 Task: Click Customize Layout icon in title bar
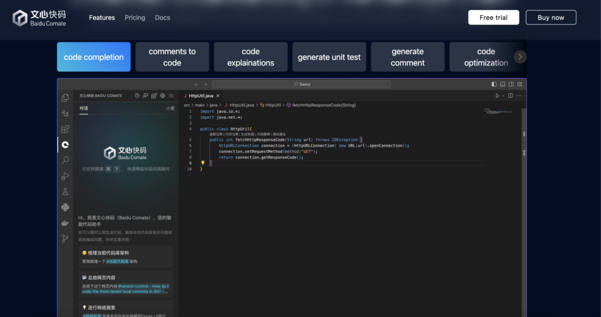[x=520, y=85]
